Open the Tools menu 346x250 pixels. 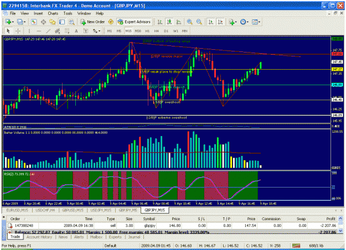[68, 13]
